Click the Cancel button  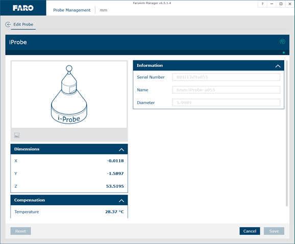point(250,231)
